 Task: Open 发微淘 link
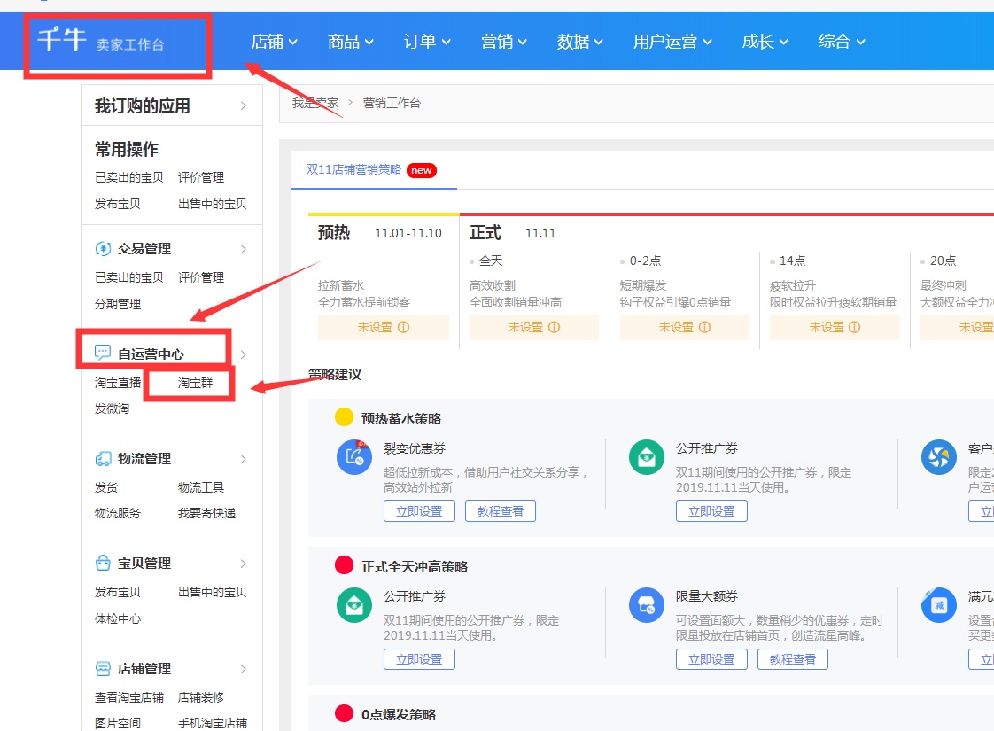[x=112, y=408]
